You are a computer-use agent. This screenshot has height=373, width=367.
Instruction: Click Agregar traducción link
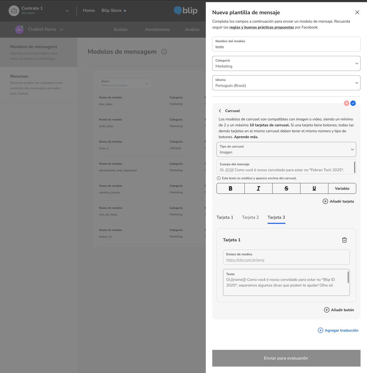pos(338,330)
